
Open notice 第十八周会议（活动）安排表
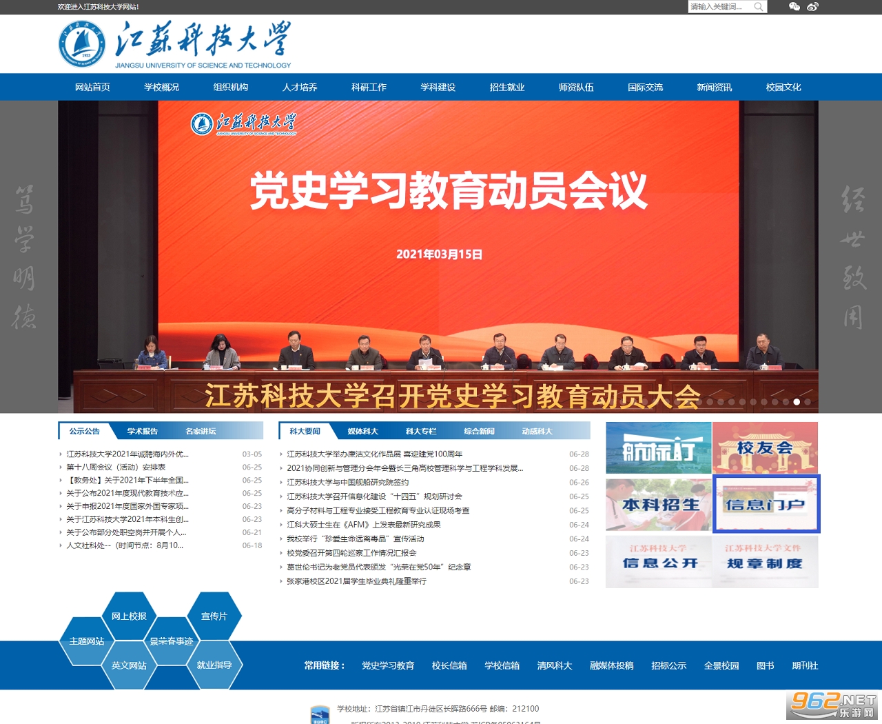[x=116, y=467]
